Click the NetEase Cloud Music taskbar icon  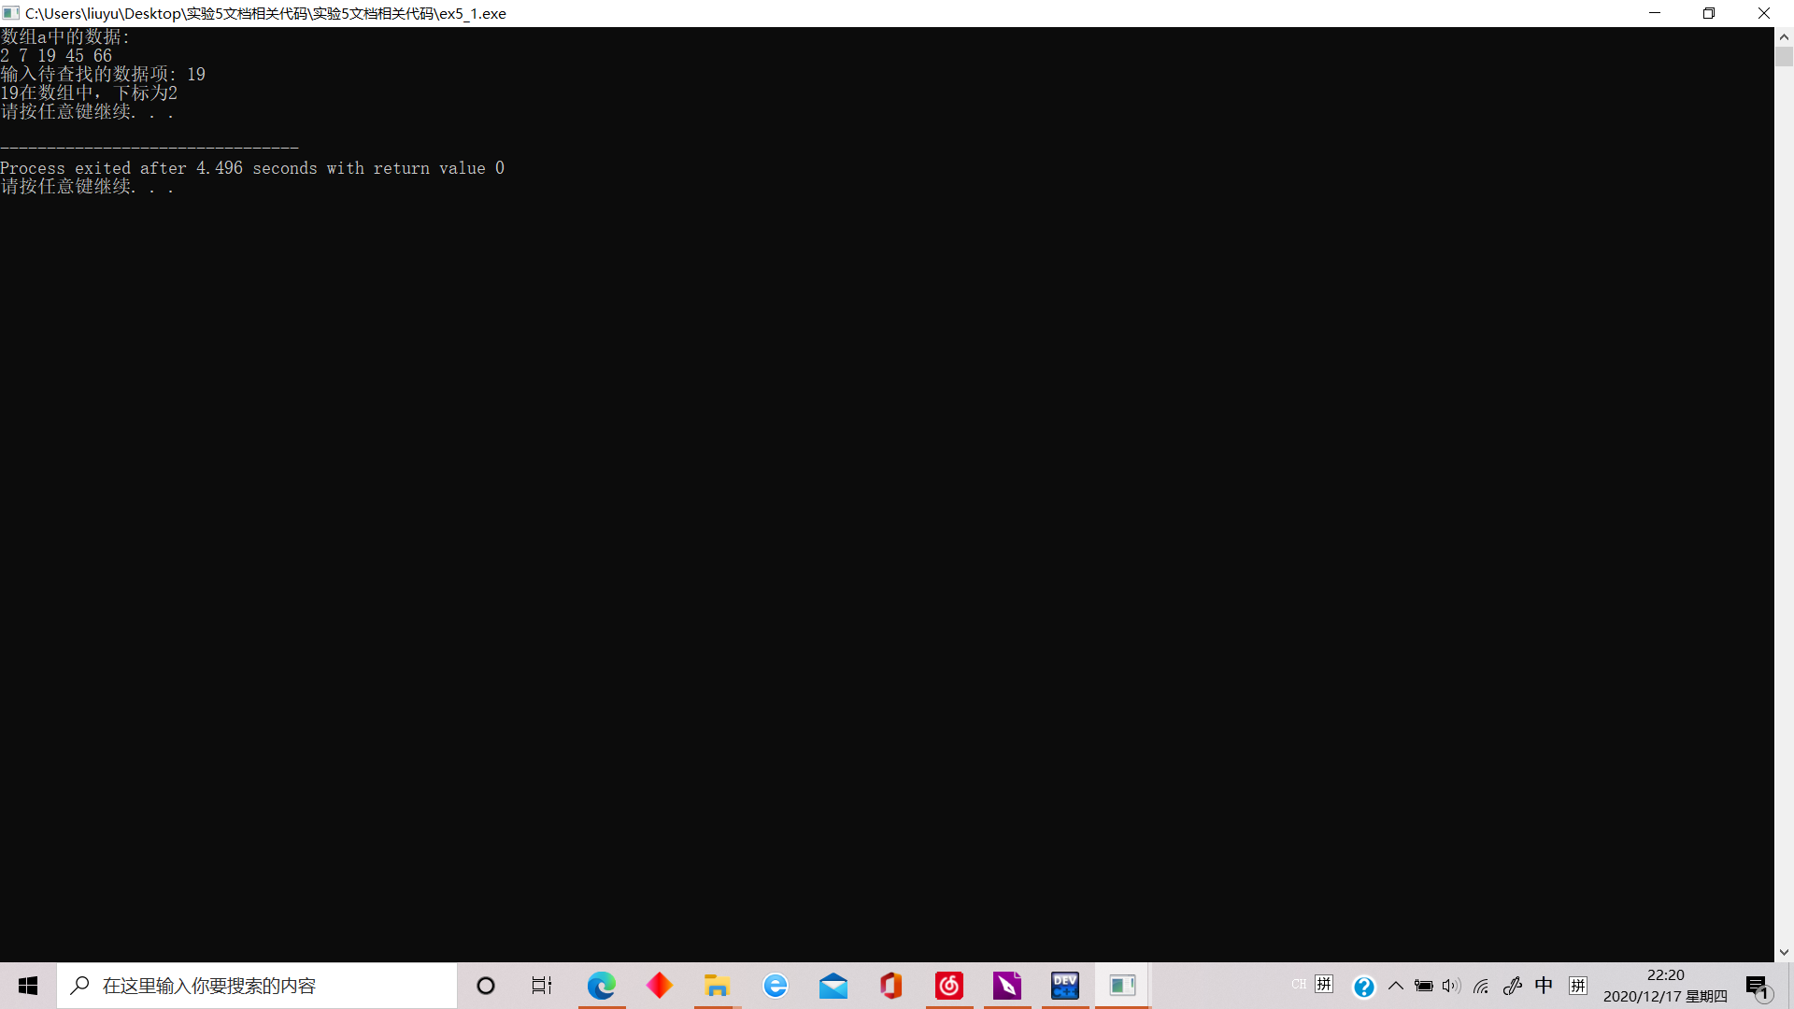pos(949,986)
